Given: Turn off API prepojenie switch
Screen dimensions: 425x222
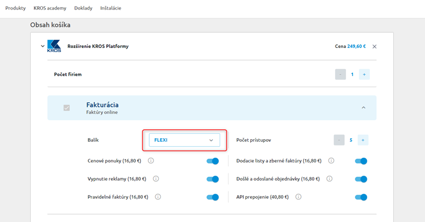Looking at the screenshot, I should click(x=361, y=197).
